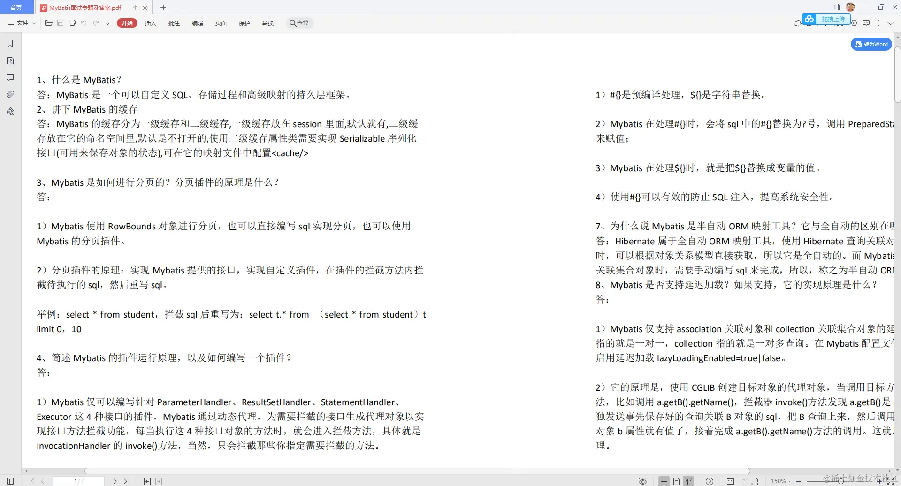The image size is (901, 486).
Task: Toggle eye protection mode in status bar
Action: click(643, 481)
